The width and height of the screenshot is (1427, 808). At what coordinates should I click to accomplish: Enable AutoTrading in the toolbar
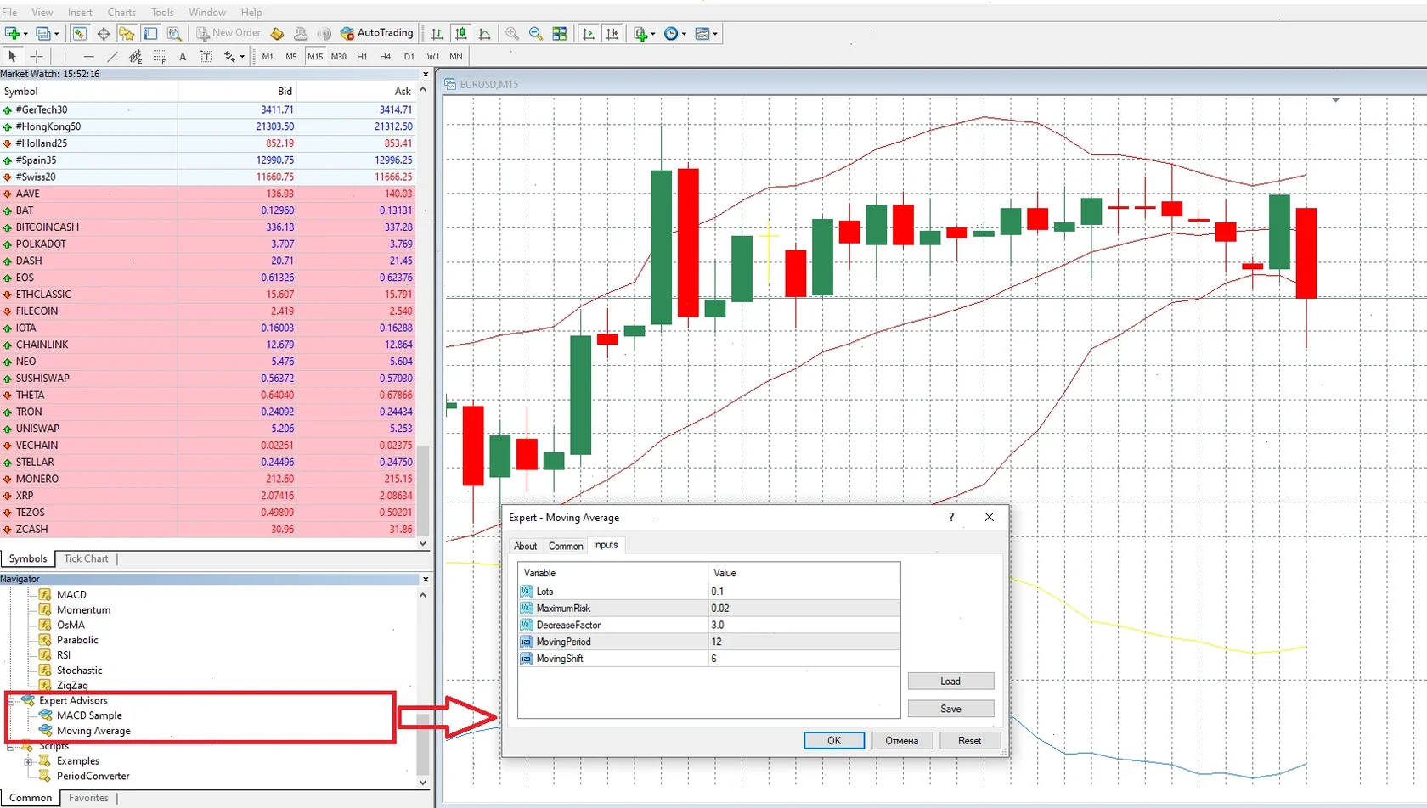click(377, 33)
